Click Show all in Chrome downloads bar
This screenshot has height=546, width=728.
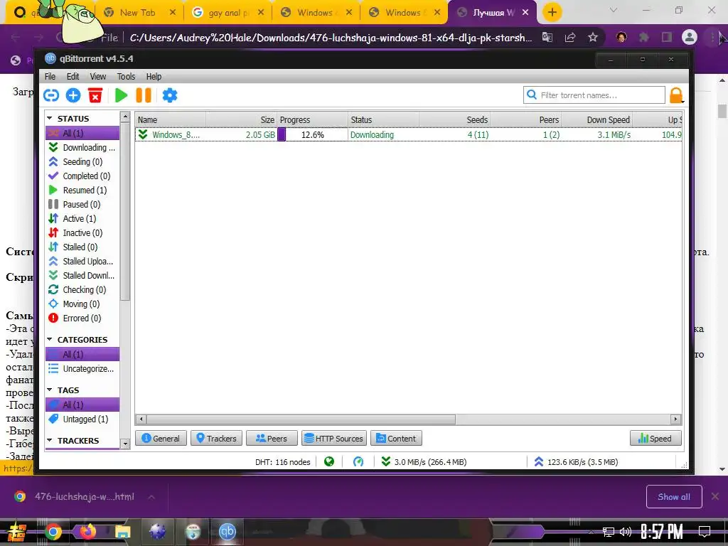(674, 497)
